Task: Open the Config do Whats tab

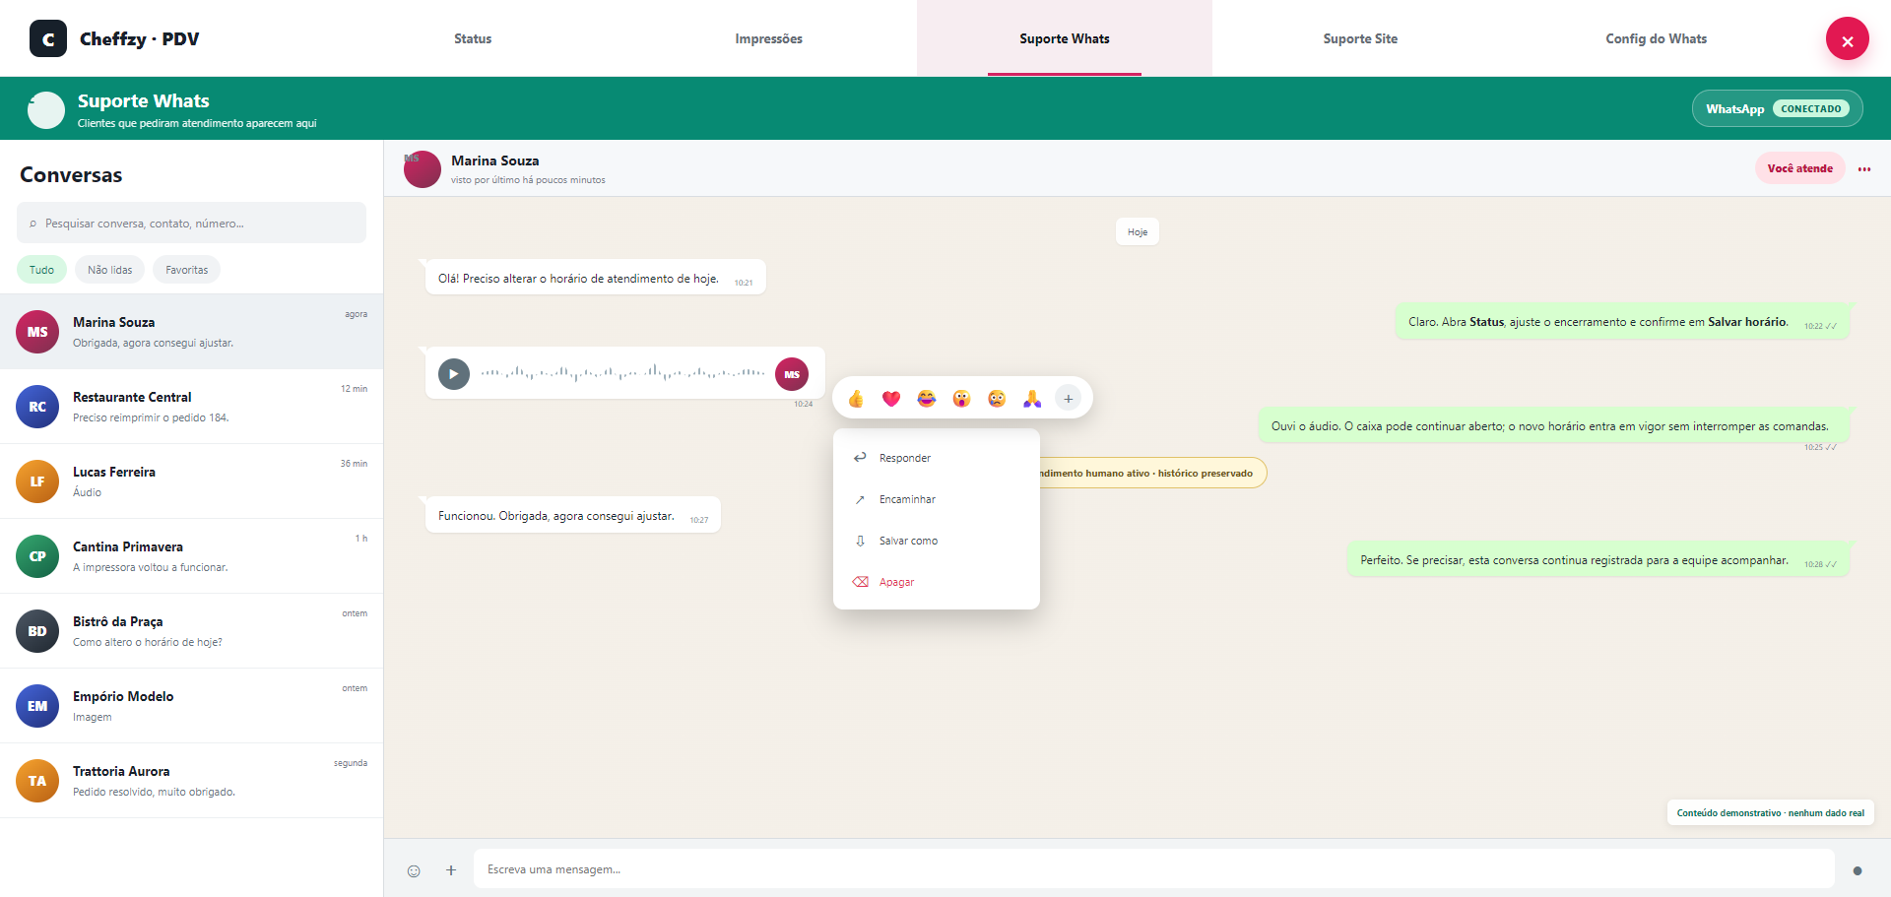Action: (x=1657, y=38)
